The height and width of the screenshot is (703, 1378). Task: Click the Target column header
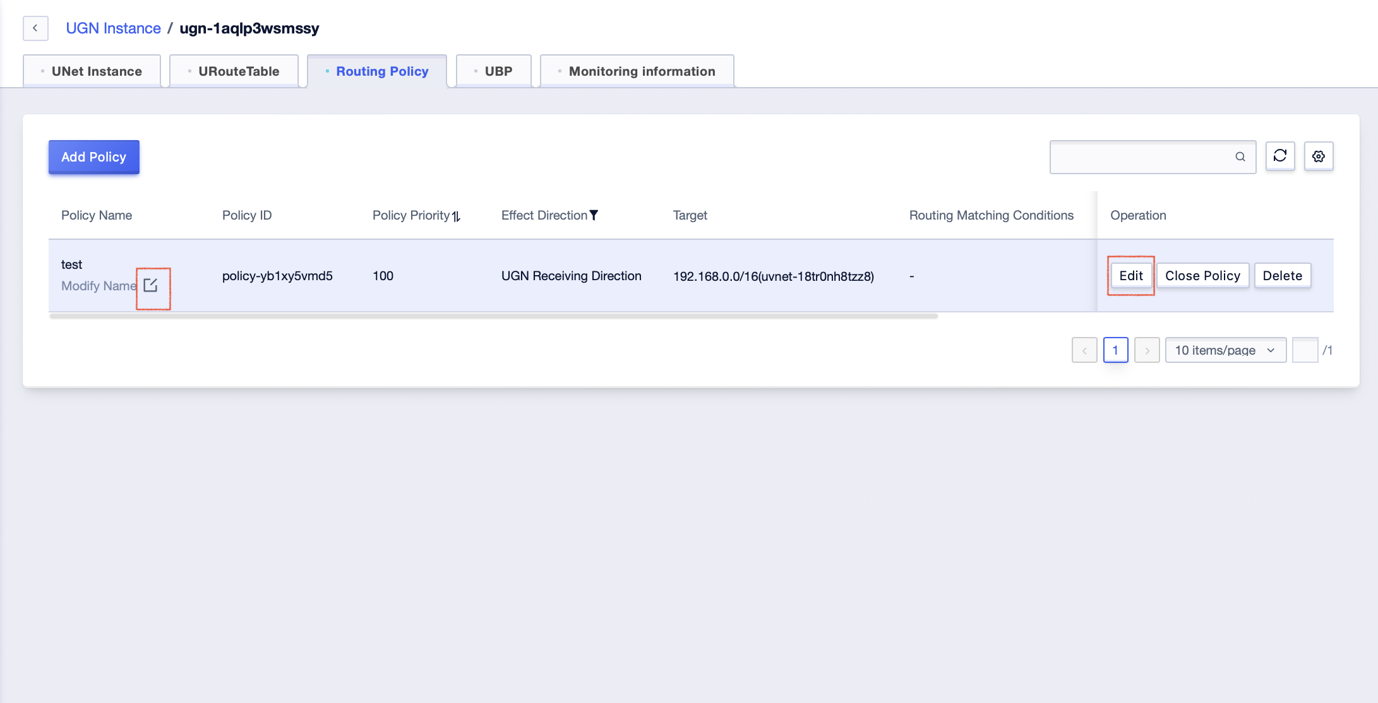690,215
